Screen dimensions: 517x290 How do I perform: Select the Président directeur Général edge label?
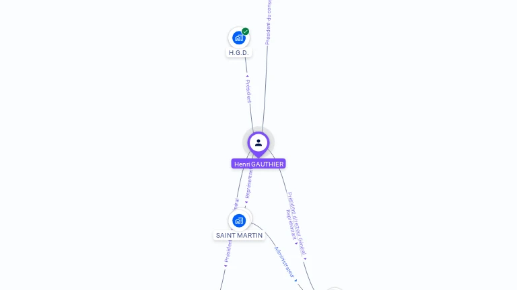[297, 224]
